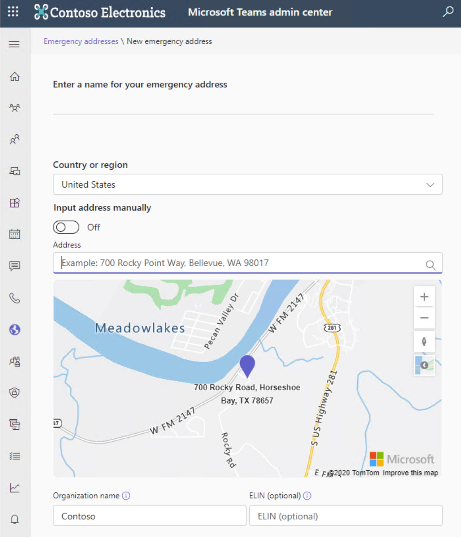
Task: Click the Organization name field
Action: (150, 516)
